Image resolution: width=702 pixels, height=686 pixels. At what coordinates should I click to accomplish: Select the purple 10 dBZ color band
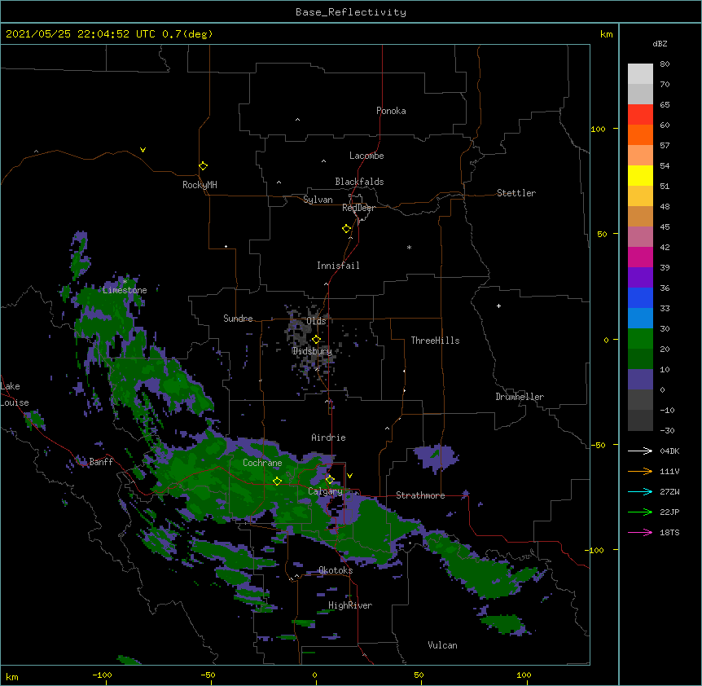point(640,380)
